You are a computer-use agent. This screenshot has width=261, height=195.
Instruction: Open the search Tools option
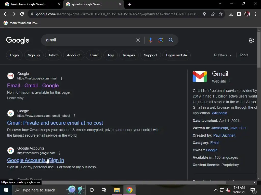(x=244, y=55)
